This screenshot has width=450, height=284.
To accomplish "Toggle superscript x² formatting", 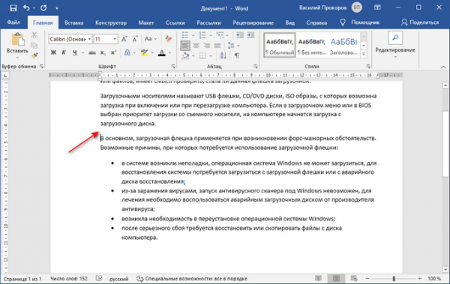I will (x=113, y=52).
